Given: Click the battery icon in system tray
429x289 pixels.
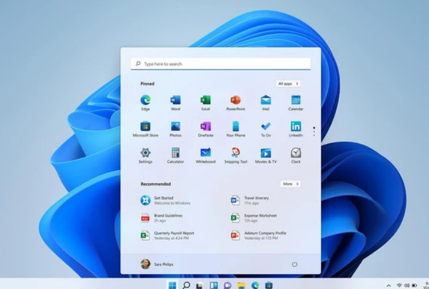Looking at the screenshot, I should pos(415,285).
